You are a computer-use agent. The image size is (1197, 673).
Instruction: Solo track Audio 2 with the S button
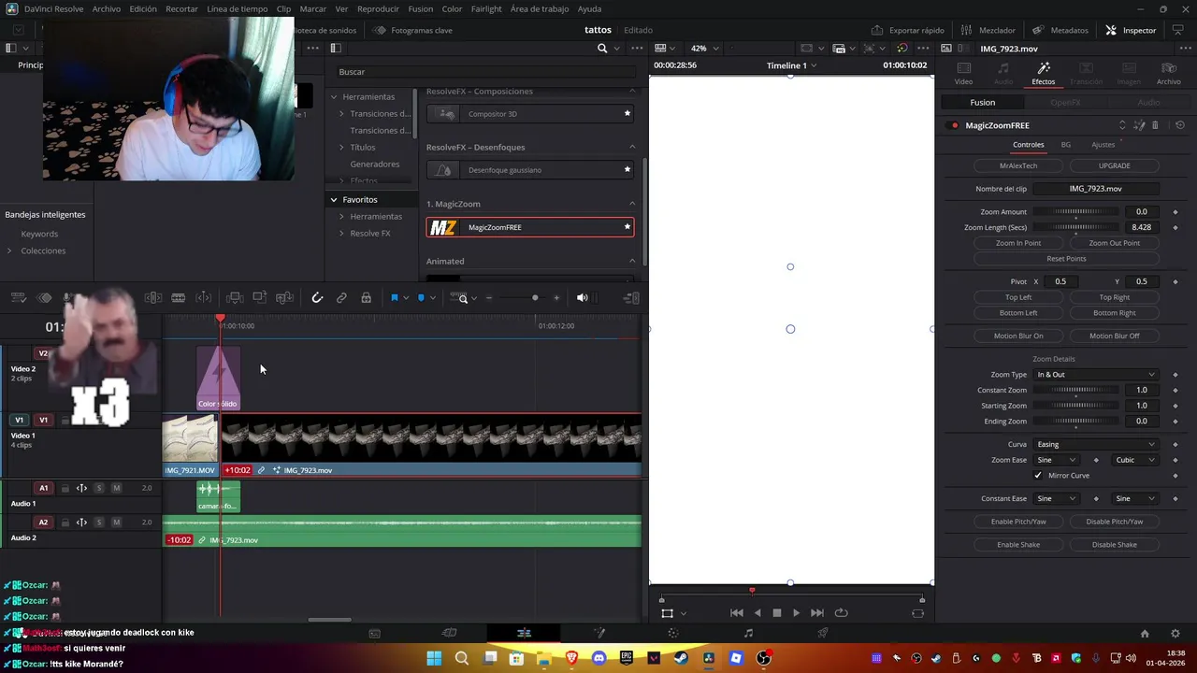99,523
